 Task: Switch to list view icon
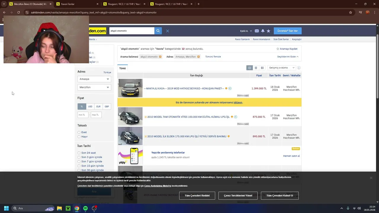[256, 68]
